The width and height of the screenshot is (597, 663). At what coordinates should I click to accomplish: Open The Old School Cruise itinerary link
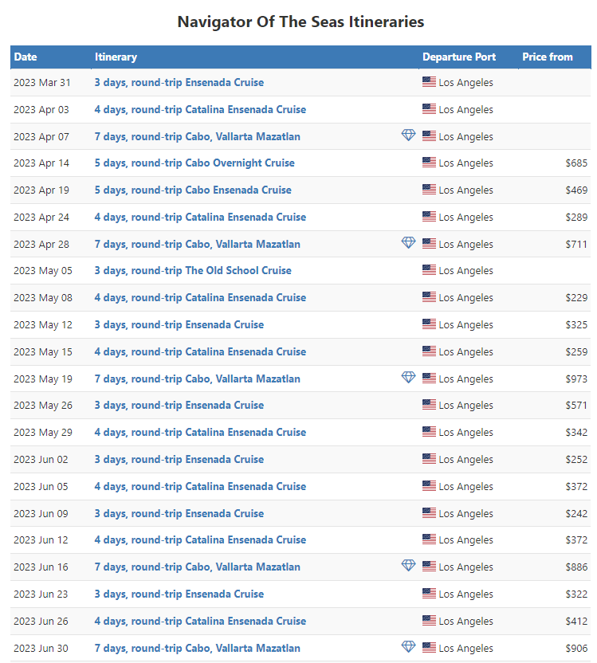click(x=193, y=270)
